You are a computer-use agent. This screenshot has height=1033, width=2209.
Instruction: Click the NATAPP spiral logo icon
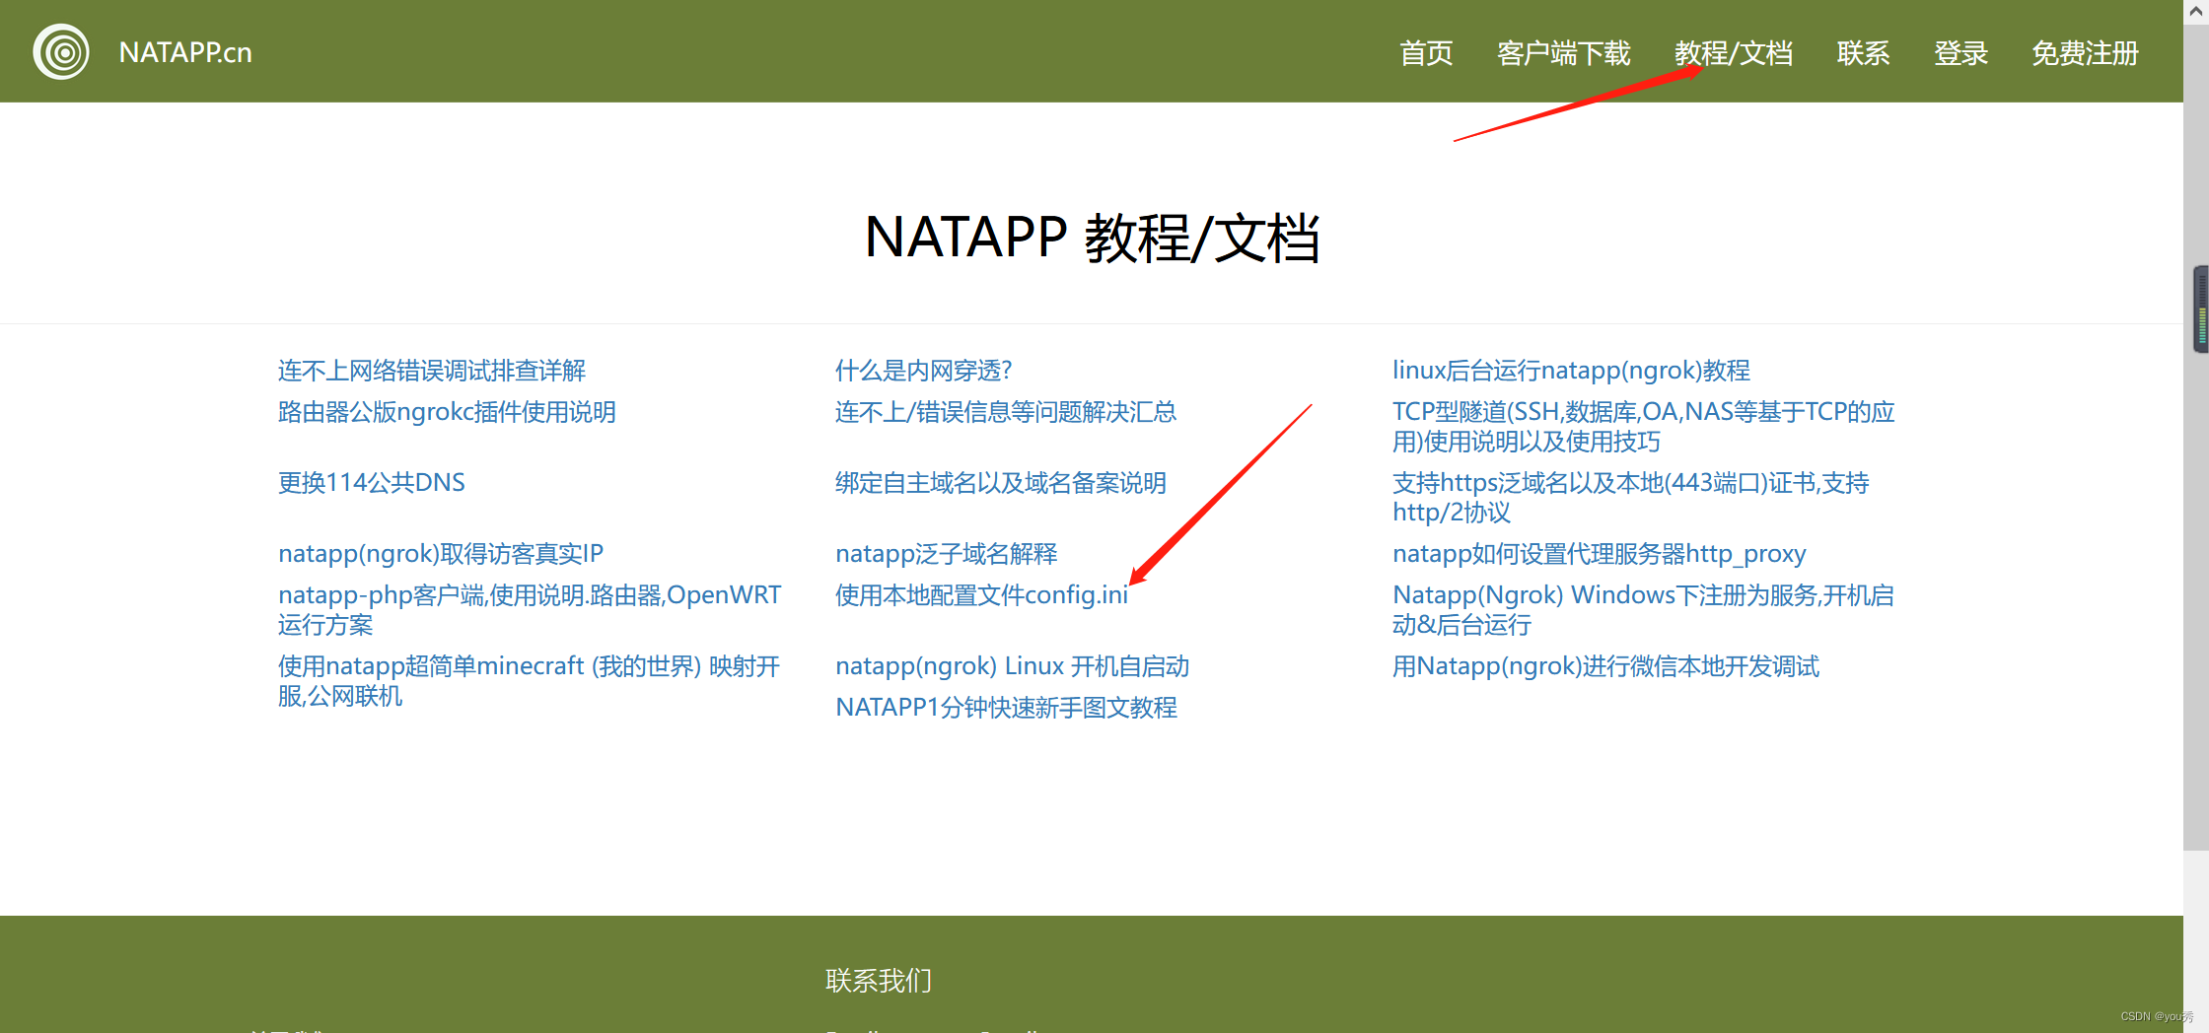pos(61,52)
